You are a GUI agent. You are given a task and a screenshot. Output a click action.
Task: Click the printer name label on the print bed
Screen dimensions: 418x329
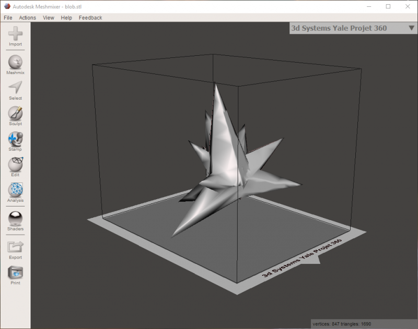[x=302, y=259]
